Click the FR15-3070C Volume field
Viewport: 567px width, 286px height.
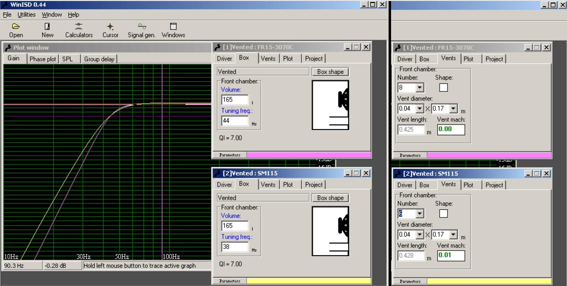click(x=235, y=100)
